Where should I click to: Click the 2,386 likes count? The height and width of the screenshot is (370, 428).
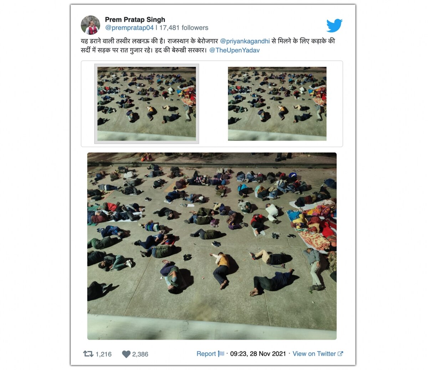click(x=140, y=354)
